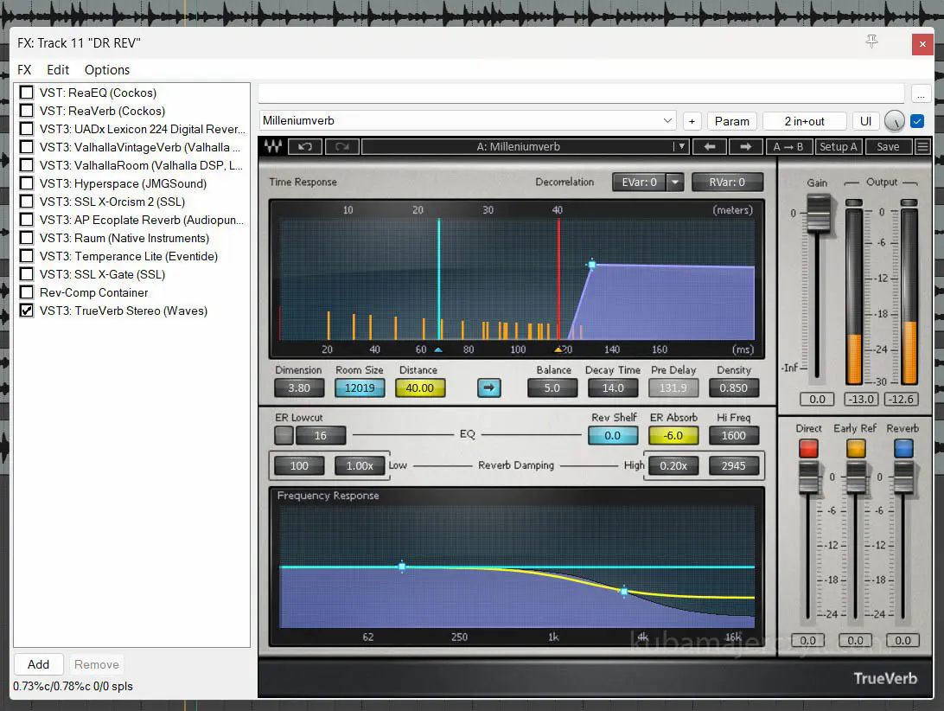Click the plus button beside preset box
Image resolution: width=944 pixels, height=711 pixels.
tap(692, 121)
